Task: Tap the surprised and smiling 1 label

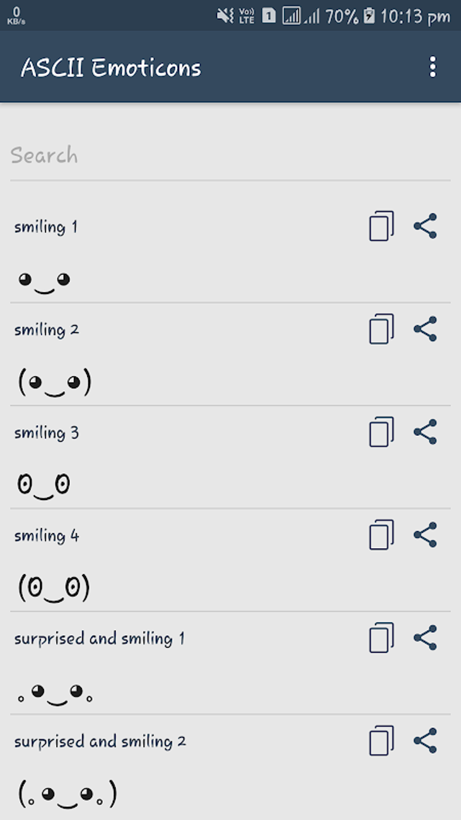Action: click(x=99, y=639)
